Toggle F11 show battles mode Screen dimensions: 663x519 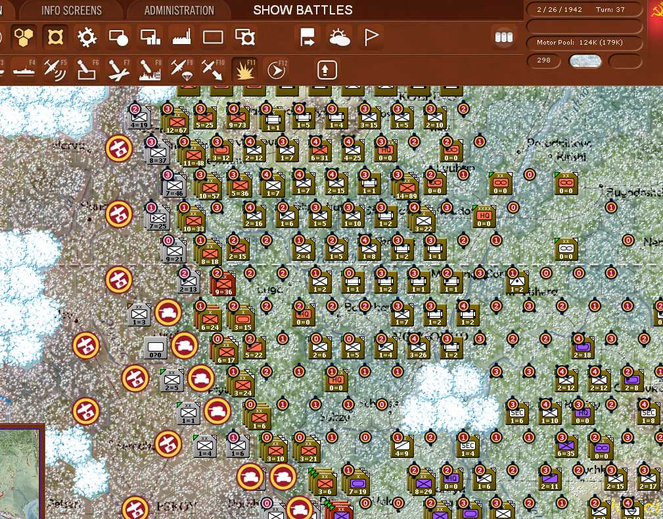(x=245, y=70)
